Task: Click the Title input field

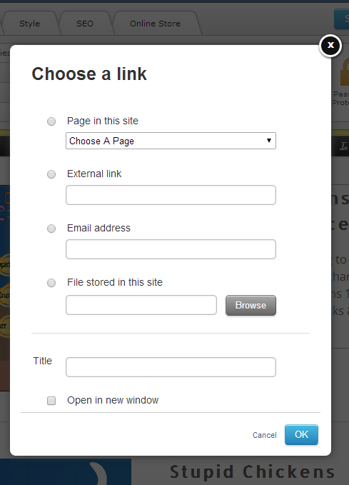Action: point(171,367)
